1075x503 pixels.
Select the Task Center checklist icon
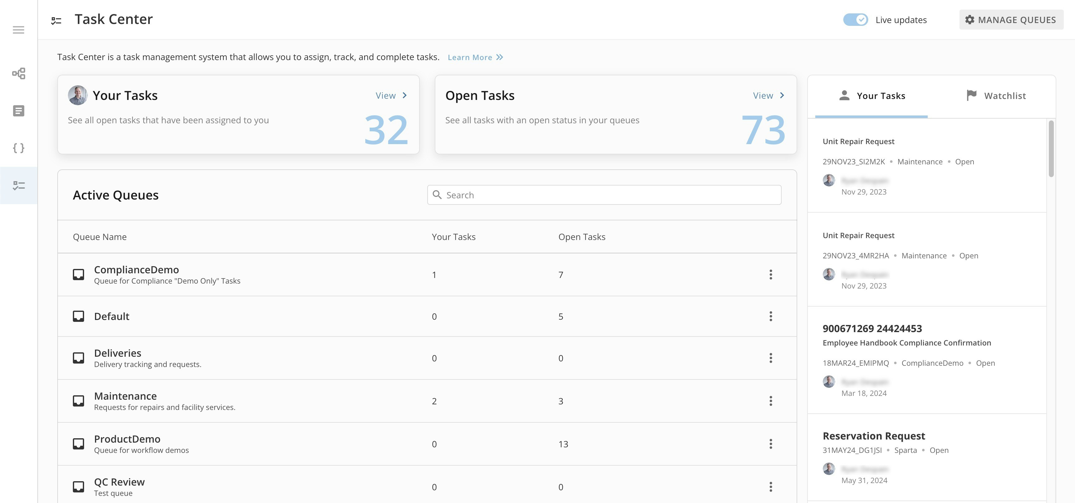(19, 185)
